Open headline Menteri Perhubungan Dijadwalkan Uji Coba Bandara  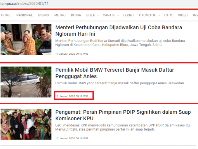pyautogui.click(x=119, y=31)
